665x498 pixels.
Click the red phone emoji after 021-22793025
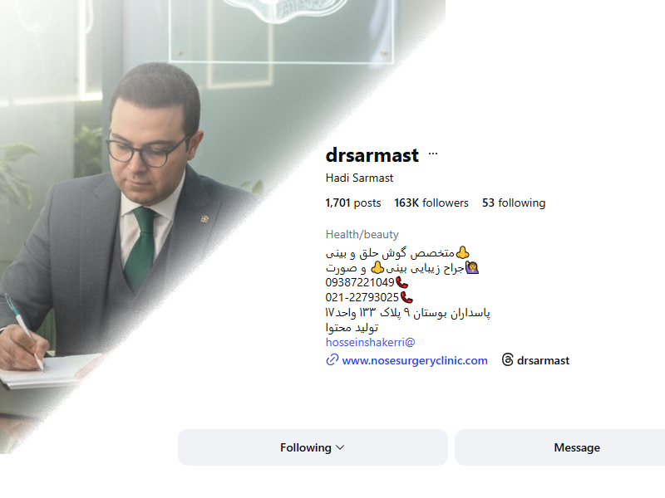click(406, 297)
